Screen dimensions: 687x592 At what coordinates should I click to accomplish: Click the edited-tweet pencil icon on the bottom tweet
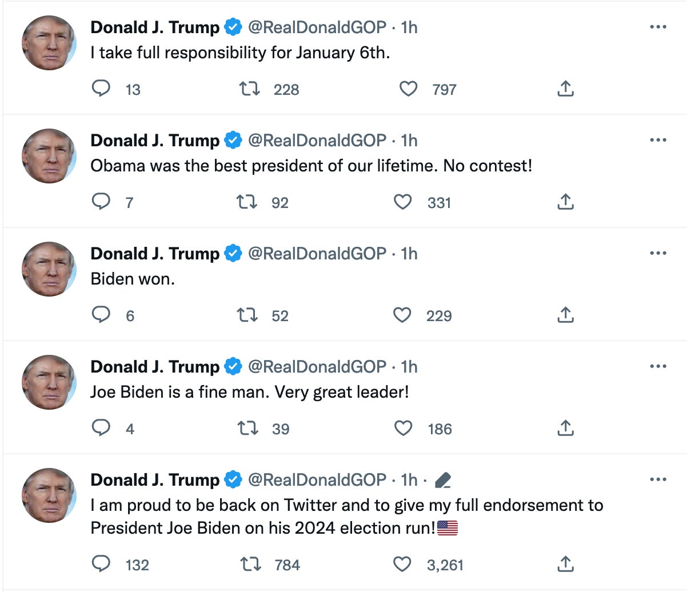[444, 480]
